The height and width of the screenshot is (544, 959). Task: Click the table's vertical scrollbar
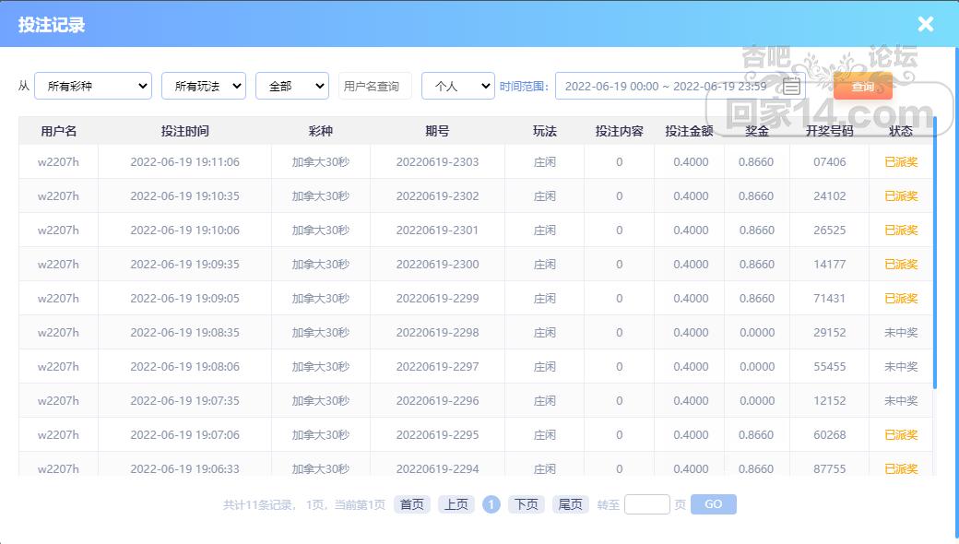934,251
